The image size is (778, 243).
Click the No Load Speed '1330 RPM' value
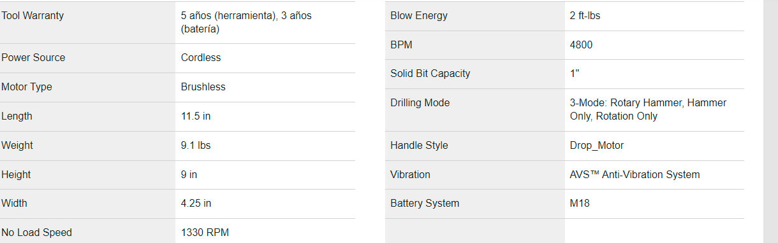205,232
